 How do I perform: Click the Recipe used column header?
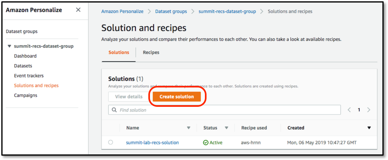pos(254,128)
